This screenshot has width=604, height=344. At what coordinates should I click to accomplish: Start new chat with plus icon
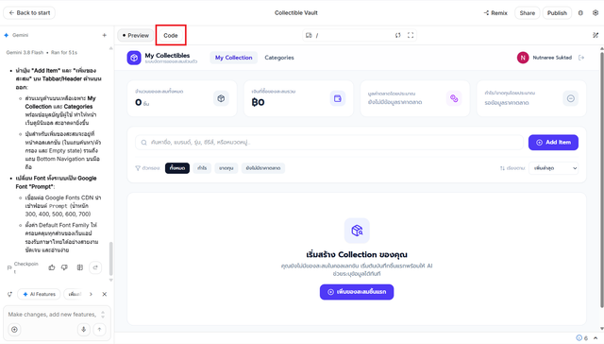coord(104,35)
